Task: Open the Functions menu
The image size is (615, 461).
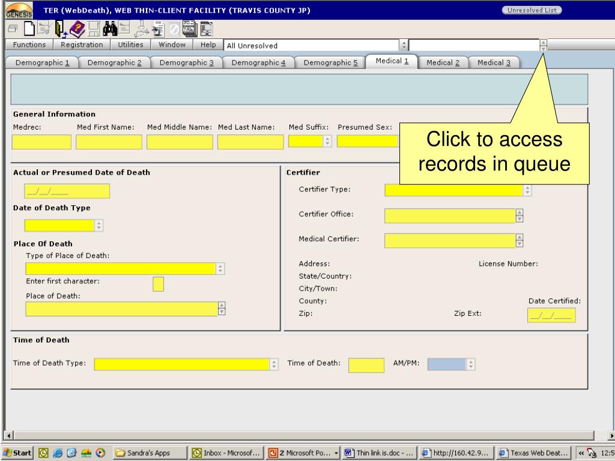Action: 29,44
